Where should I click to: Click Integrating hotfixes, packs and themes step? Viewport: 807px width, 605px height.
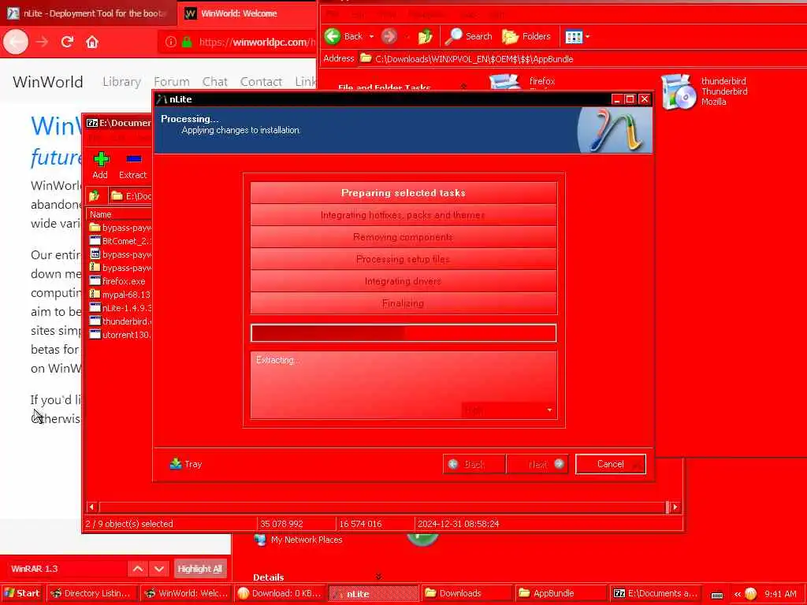point(403,215)
